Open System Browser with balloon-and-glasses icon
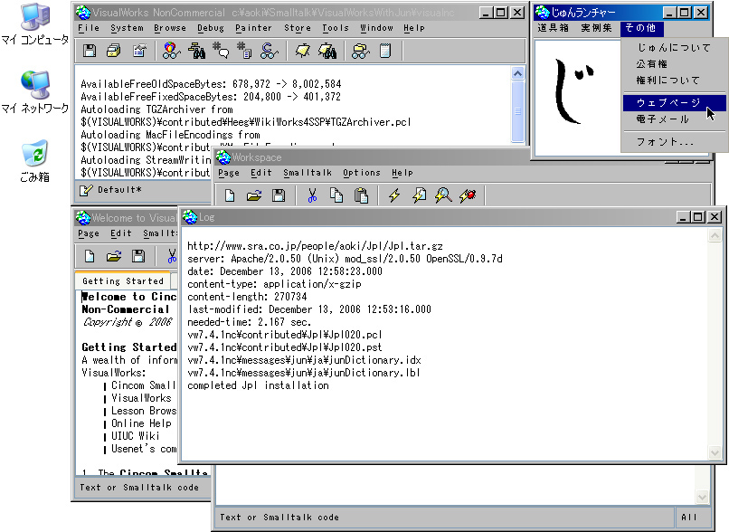 click(x=171, y=51)
